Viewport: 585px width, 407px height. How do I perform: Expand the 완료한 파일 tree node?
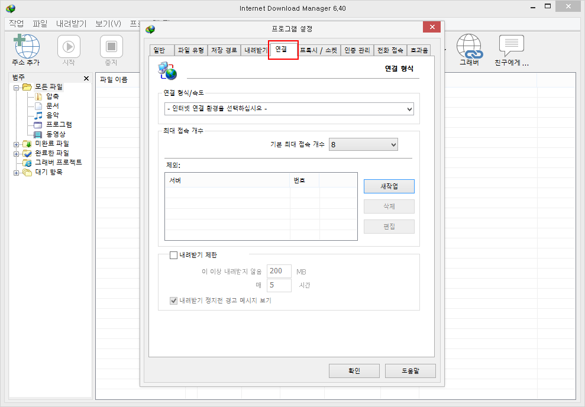(16, 154)
